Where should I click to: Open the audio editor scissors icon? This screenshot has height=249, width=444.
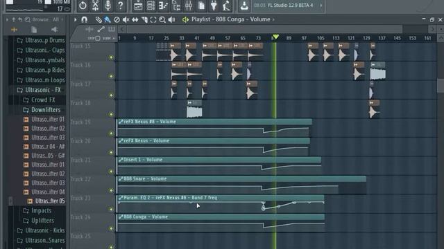(96, 6)
